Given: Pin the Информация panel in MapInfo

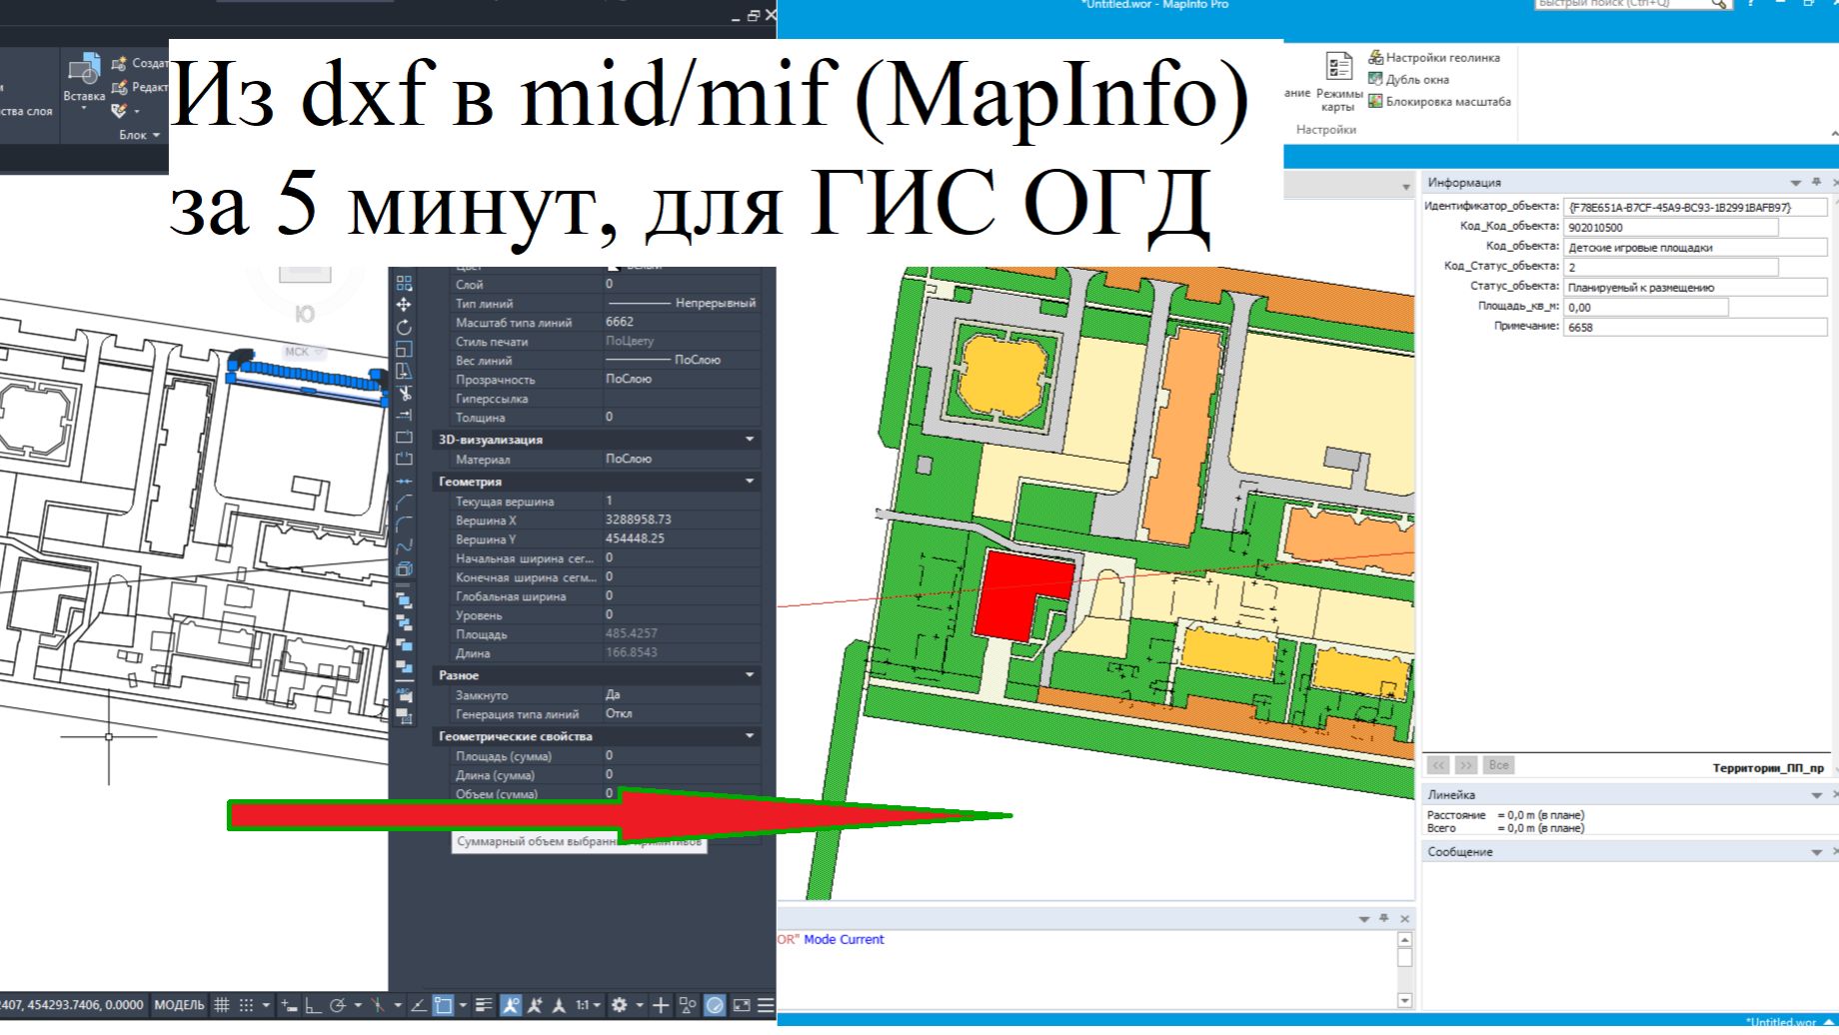Looking at the screenshot, I should (x=1816, y=182).
